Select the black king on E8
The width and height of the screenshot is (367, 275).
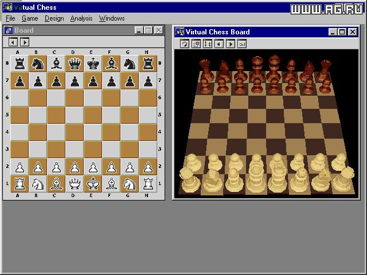pyautogui.click(x=93, y=64)
